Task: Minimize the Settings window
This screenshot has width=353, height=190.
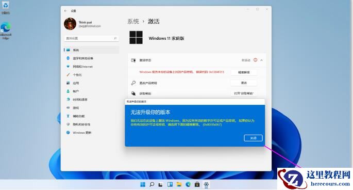Action: pyautogui.click(x=248, y=9)
